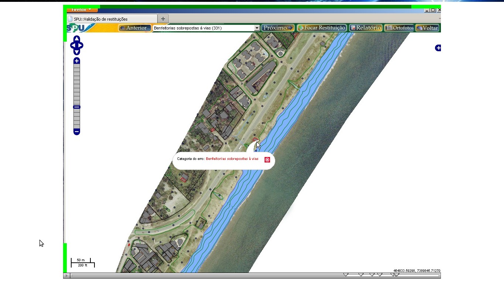
Task: Minimize the Firefox window
Action: 427,10
